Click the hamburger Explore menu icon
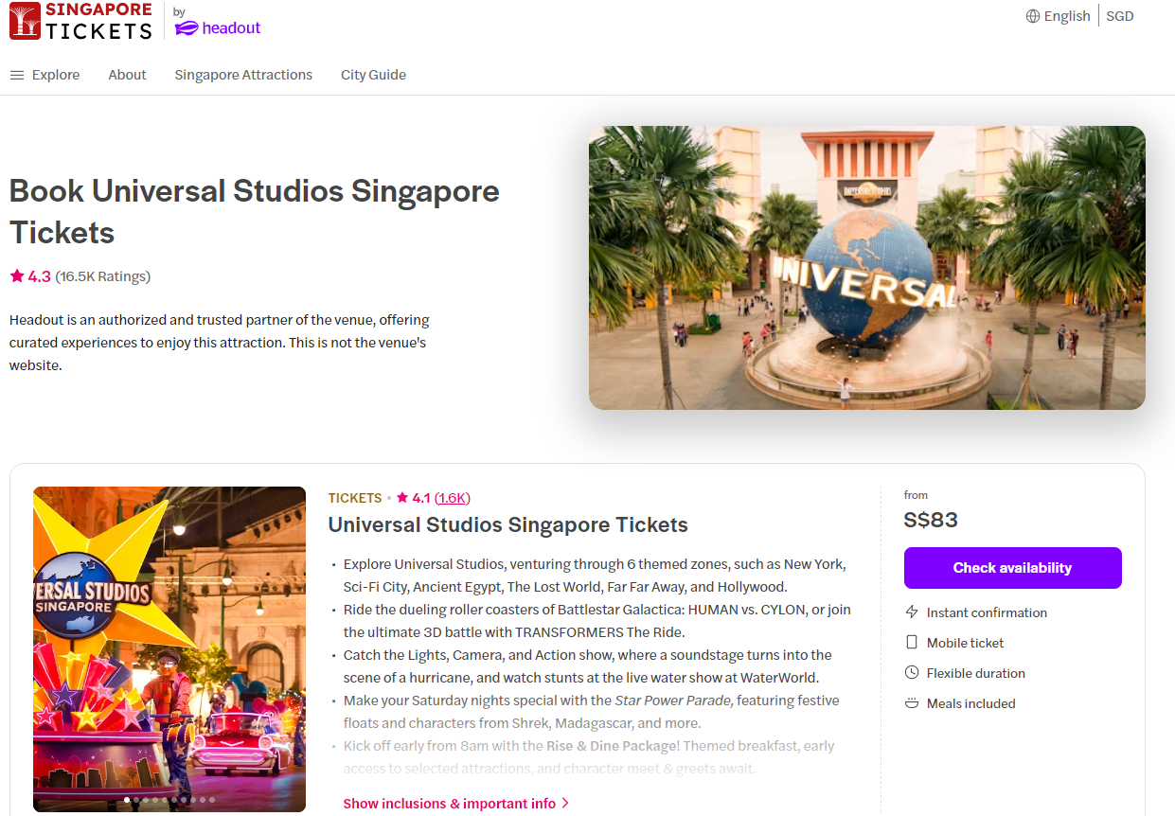Image resolution: width=1175 pixels, height=816 pixels. (x=17, y=75)
